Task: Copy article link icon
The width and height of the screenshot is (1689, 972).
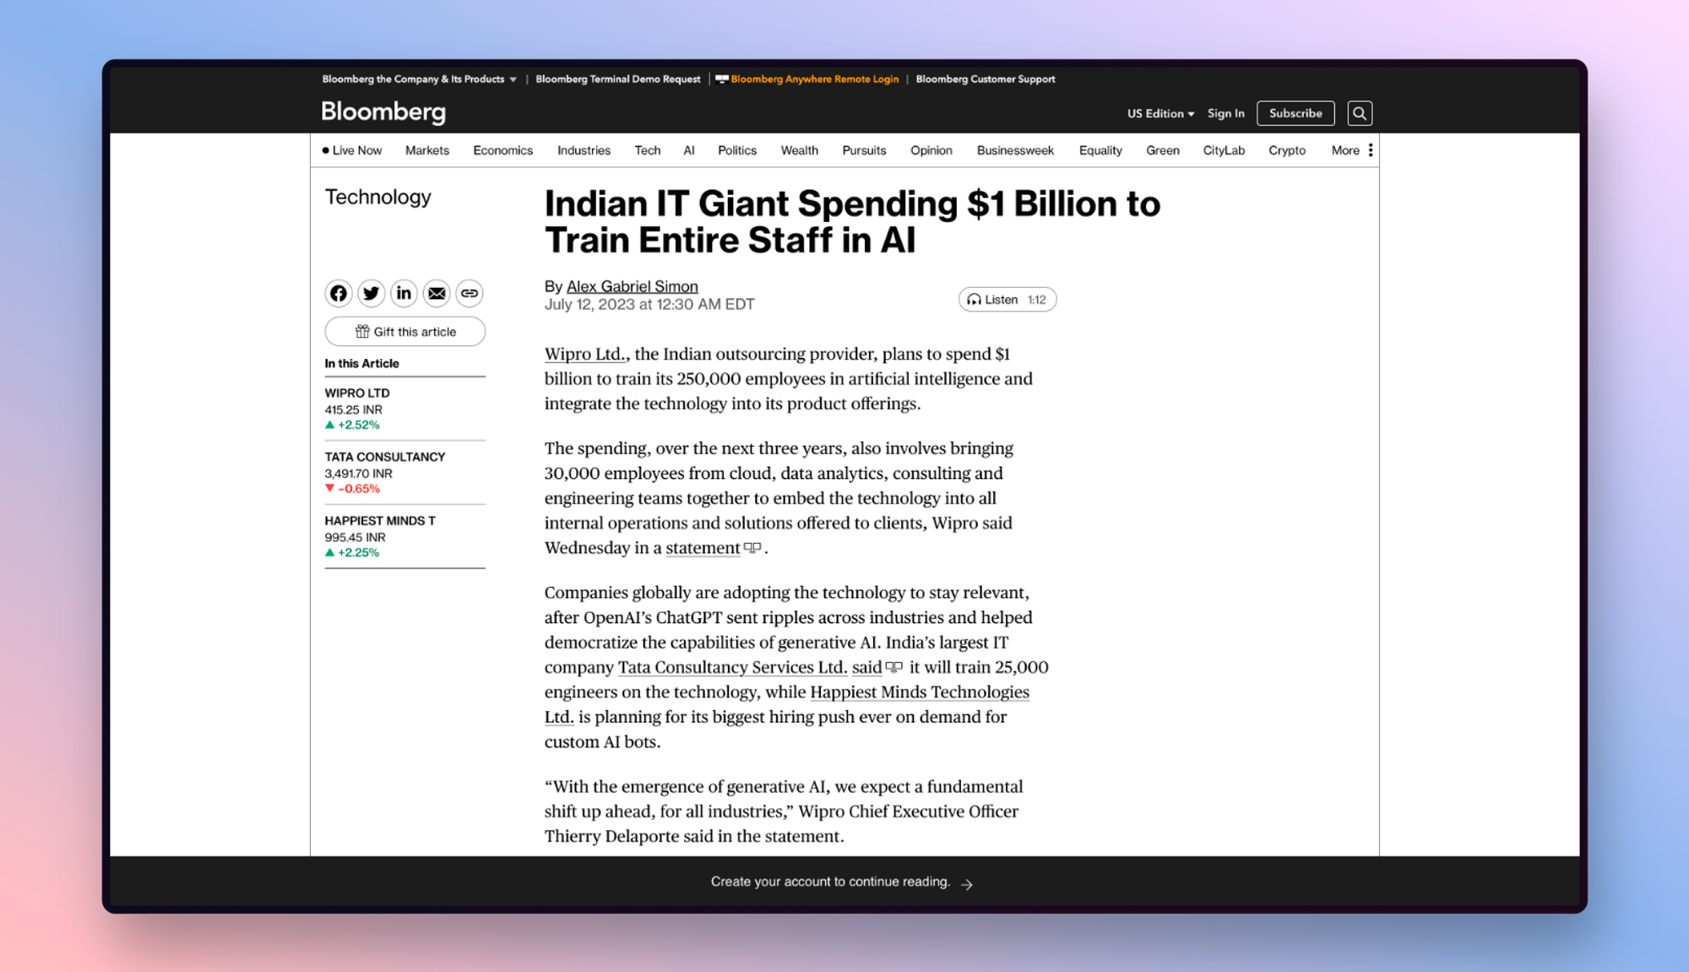Action: [470, 293]
